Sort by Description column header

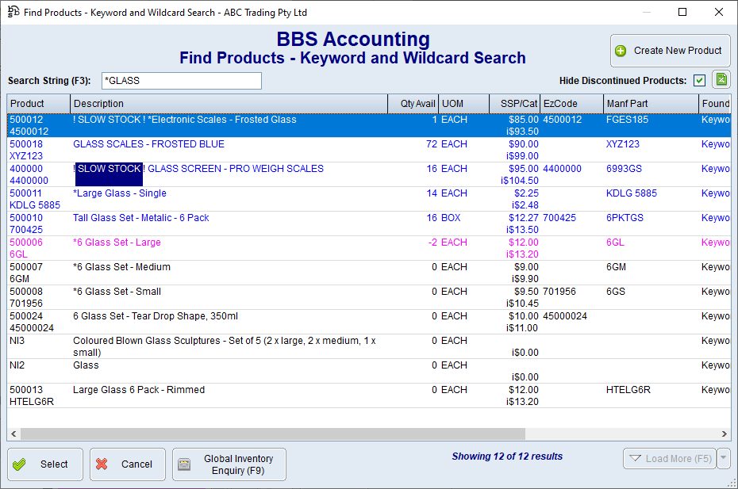pos(229,104)
